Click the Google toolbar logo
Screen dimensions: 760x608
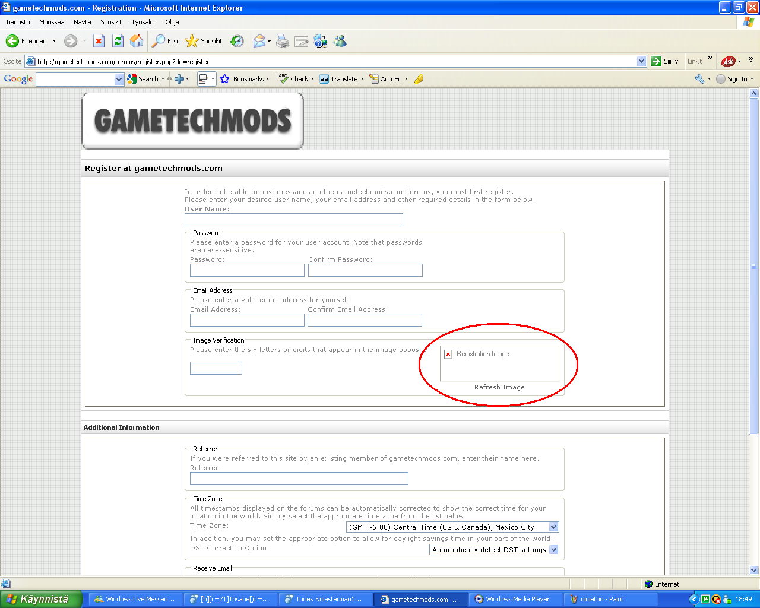[18, 79]
